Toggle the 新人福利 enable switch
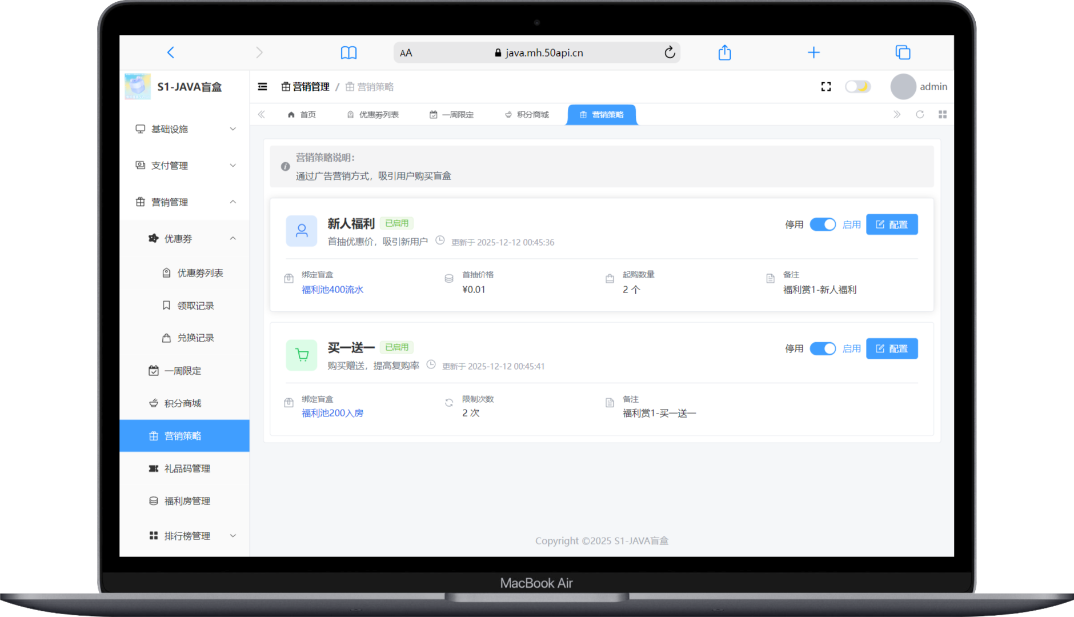Image resolution: width=1074 pixels, height=617 pixels. pos(822,225)
